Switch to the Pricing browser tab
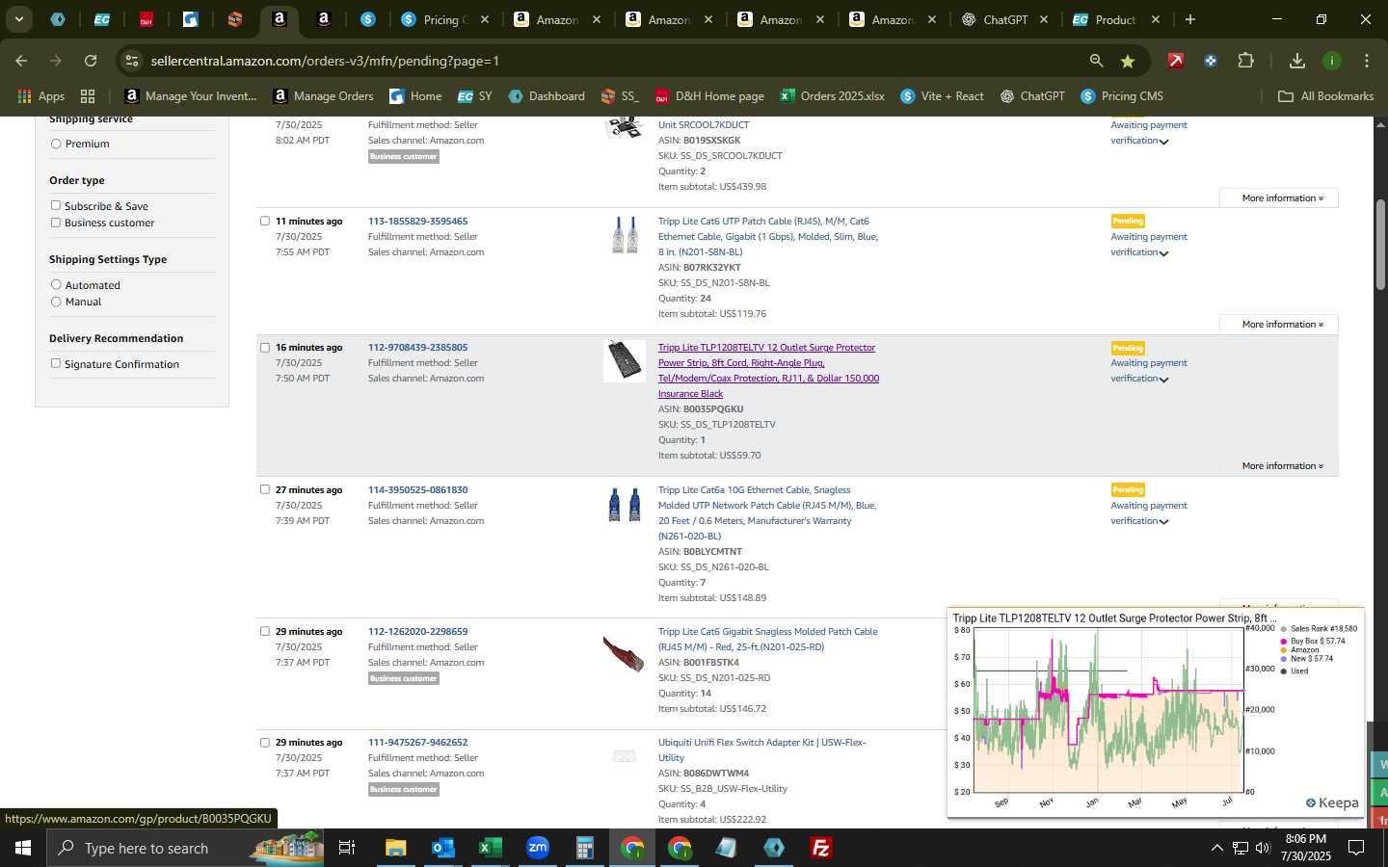Viewport: 1388px width, 867px height. (443, 19)
